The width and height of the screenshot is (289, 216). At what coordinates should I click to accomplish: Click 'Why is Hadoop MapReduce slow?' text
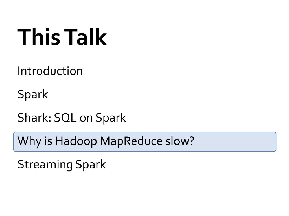pos(106,141)
